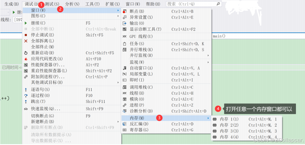Viewport: 305px width, 145px height.
Task: Click the Show Diagnostic Tools (显示诊断工具) icon
Action: coord(125,29)
